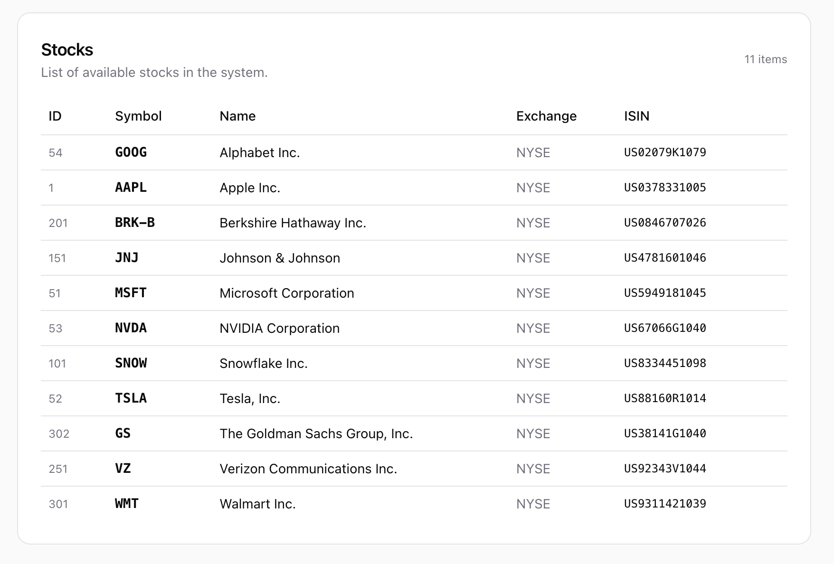Click the Symbol column header

click(138, 116)
